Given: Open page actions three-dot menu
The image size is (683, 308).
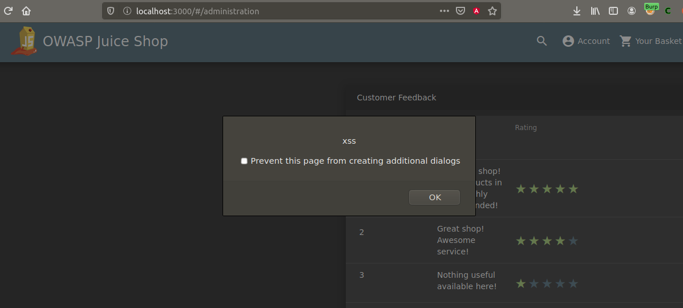Looking at the screenshot, I should point(444,11).
